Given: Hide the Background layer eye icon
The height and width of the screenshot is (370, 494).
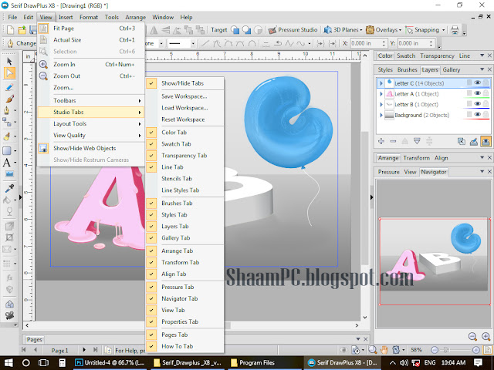Looking at the screenshot, I should tap(477, 115).
